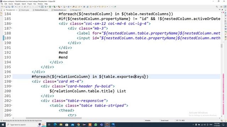
Task: Open Task View from the taskbar
Action: (49, 125)
